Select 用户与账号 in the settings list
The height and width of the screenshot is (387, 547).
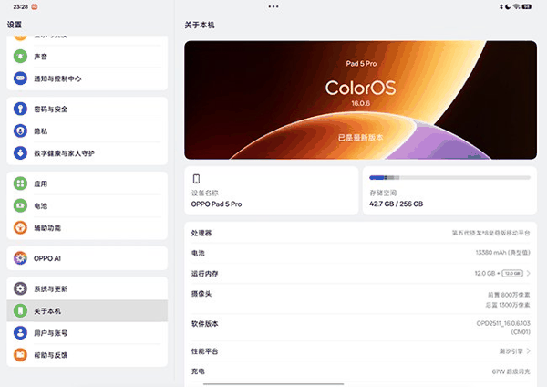click(87, 333)
